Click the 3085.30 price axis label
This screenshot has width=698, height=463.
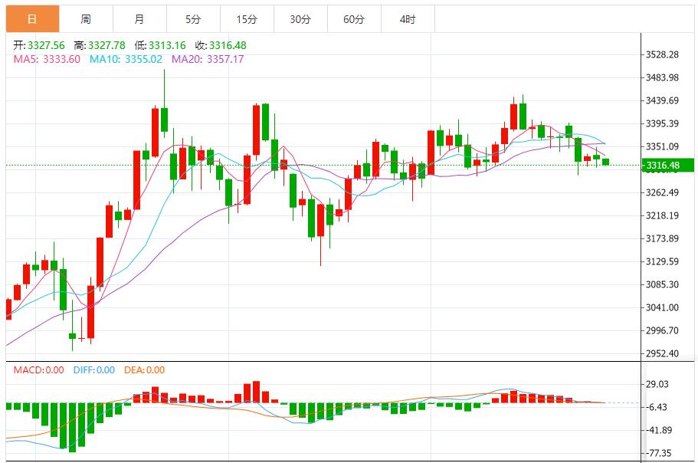point(663,284)
